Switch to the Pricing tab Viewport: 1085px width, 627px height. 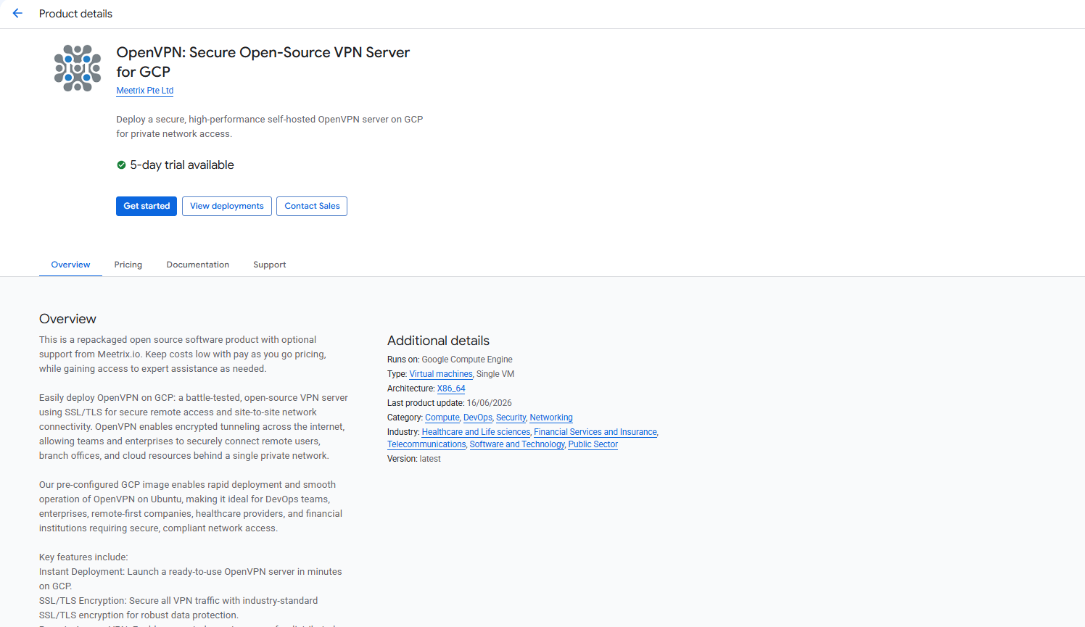point(128,265)
